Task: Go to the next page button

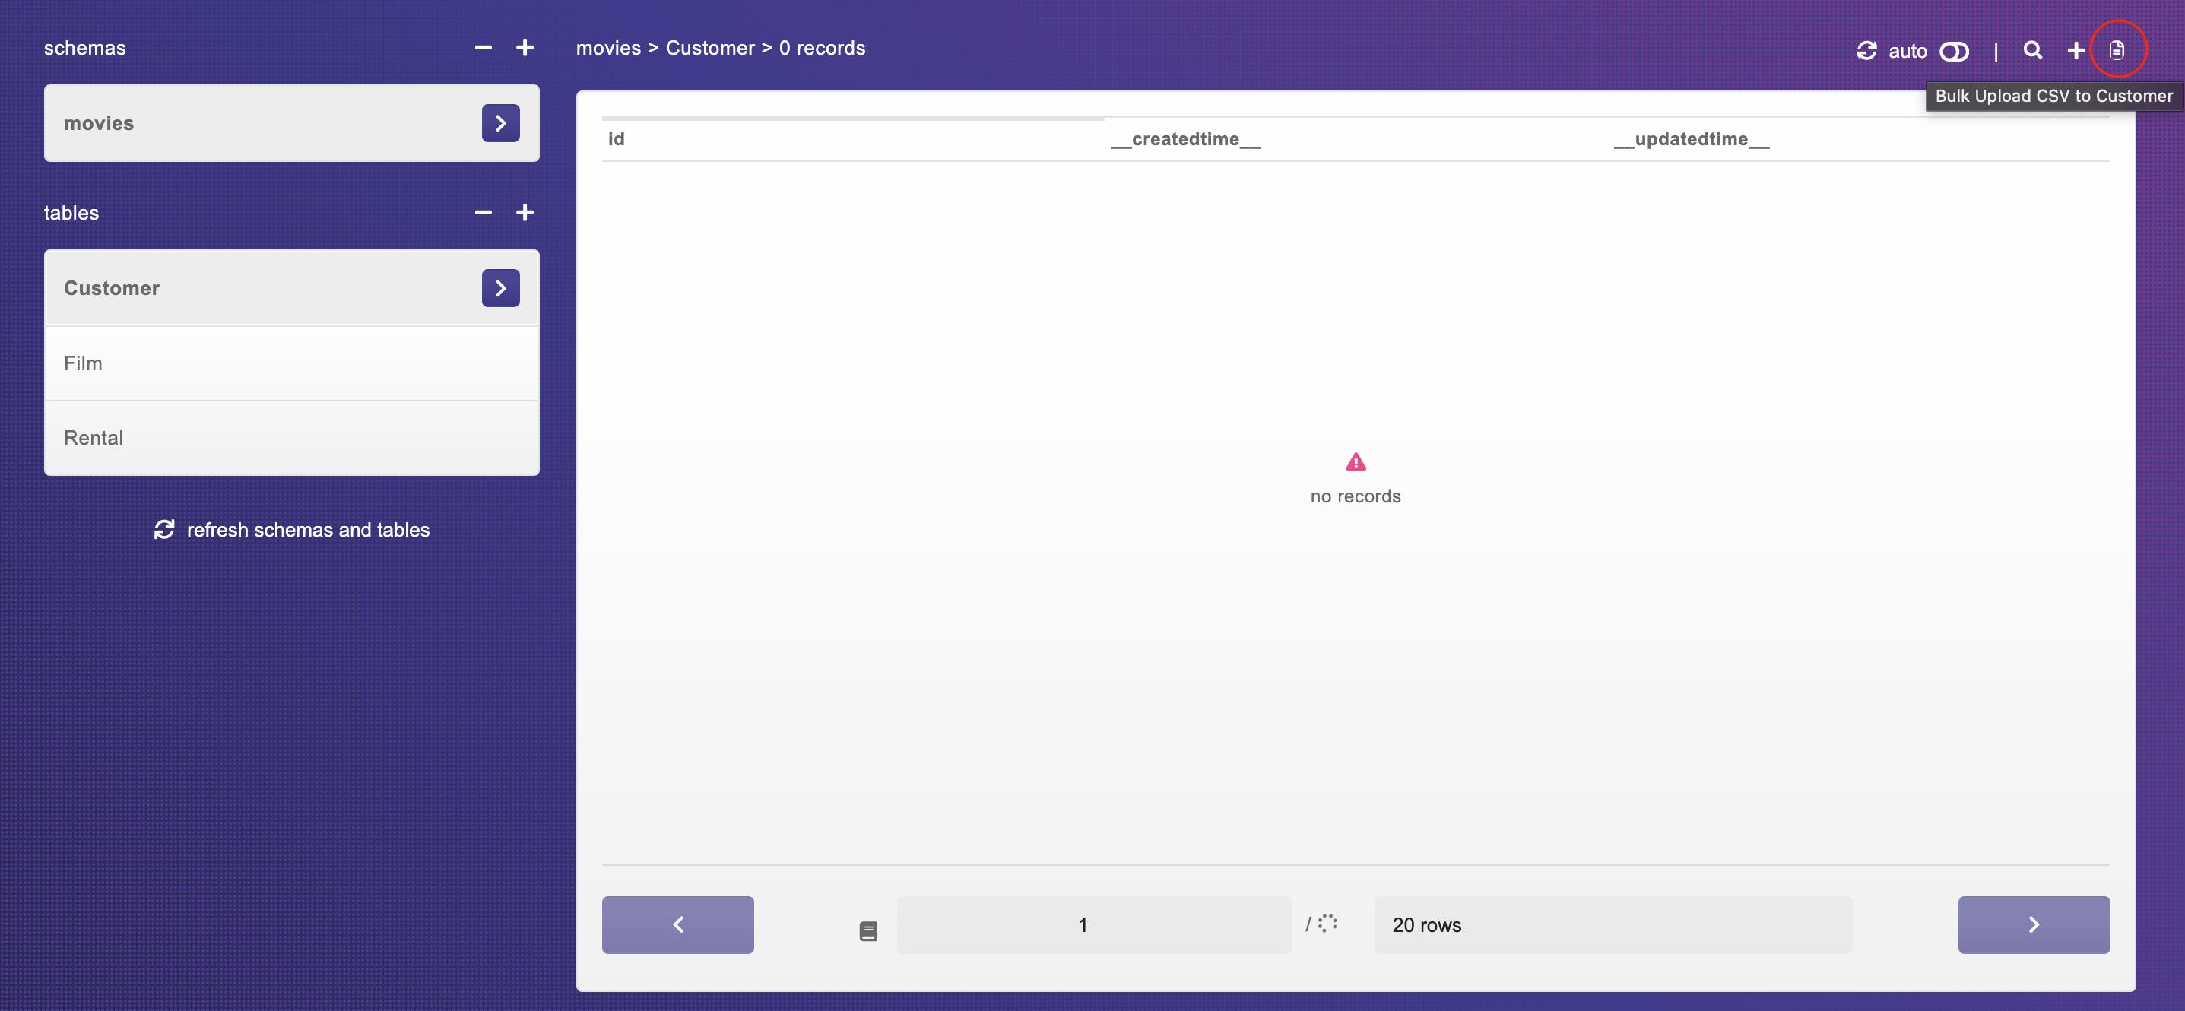Action: tap(2033, 924)
